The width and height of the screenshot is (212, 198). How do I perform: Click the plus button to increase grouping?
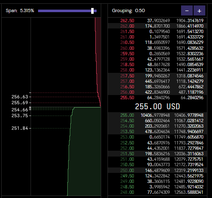[x=199, y=10]
